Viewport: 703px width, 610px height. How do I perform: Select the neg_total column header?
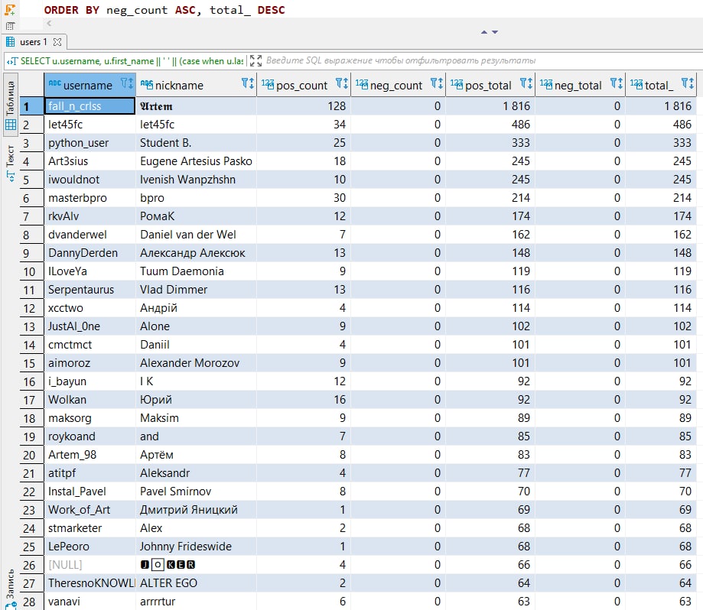(x=580, y=85)
